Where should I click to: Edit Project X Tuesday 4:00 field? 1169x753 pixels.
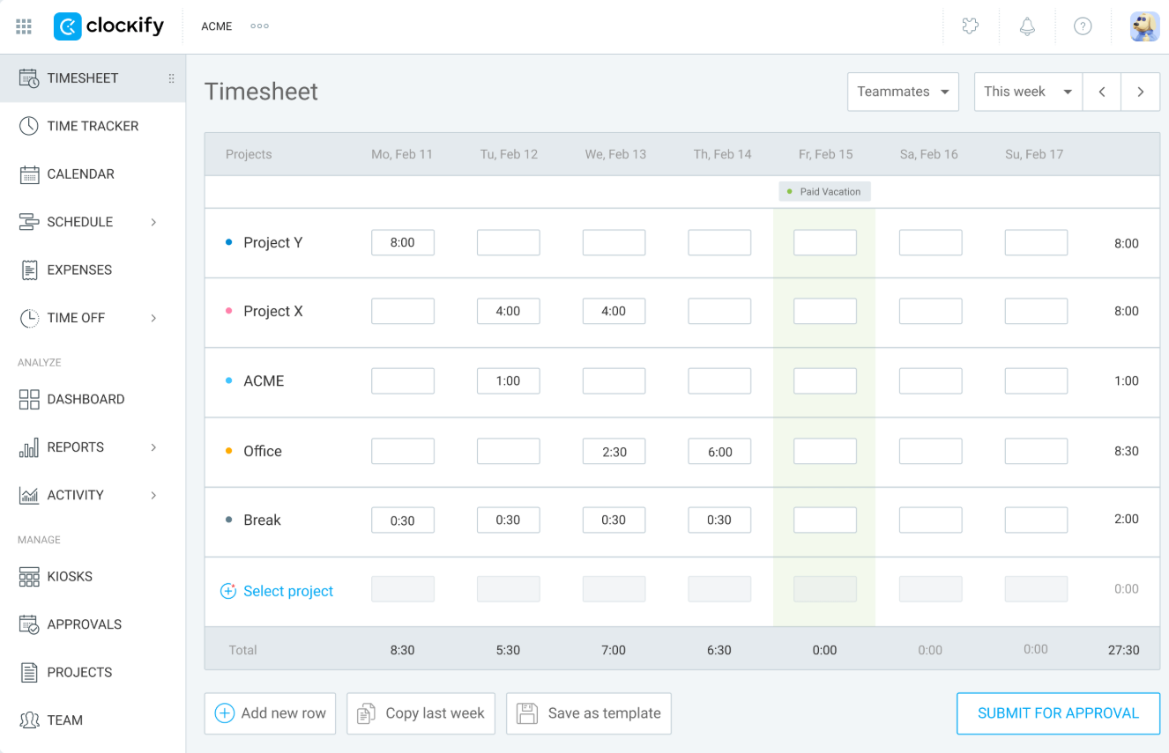(509, 311)
